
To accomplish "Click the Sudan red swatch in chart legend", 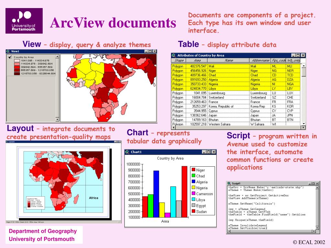I will pyautogui.click(x=193, y=211).
